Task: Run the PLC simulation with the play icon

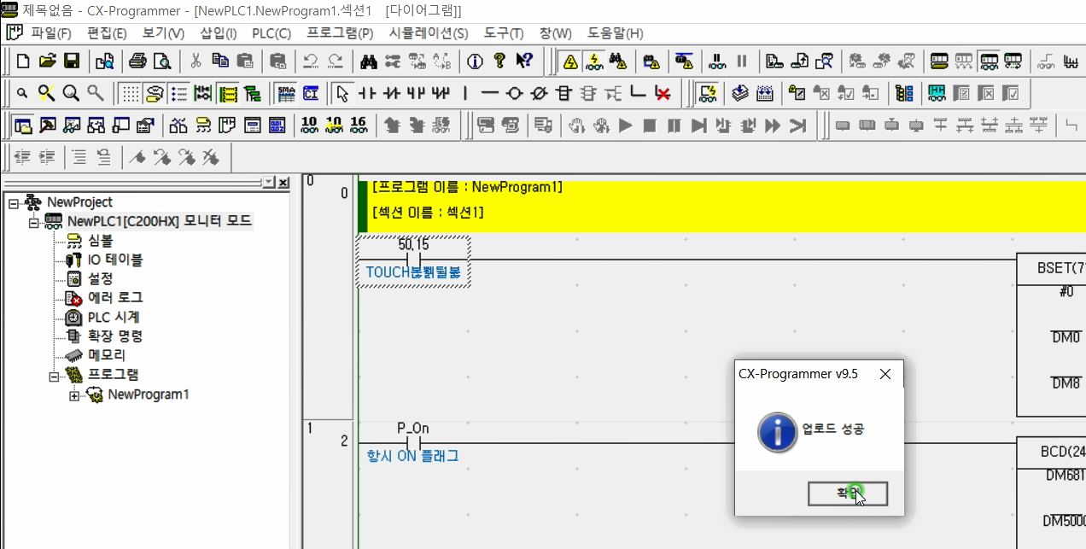Action: coord(625,125)
